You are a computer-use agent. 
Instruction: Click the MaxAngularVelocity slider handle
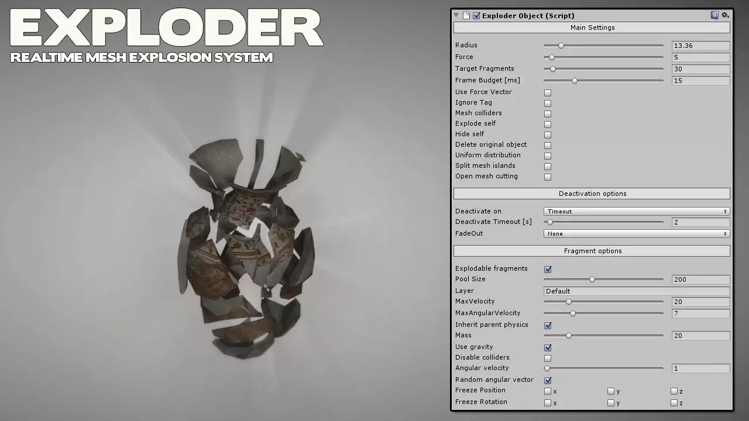pos(572,313)
